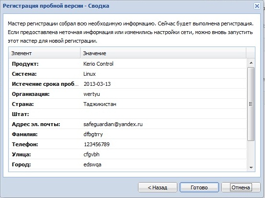Click the dialog title Регистрация пробной версии
265x198 pixels.
43,6
